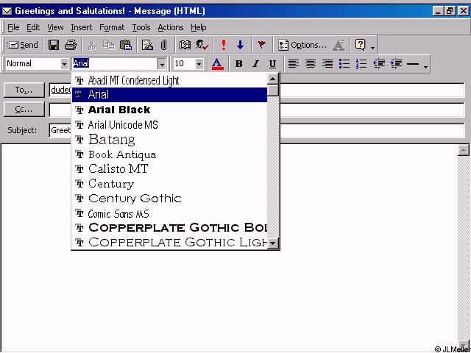Viewport: 471px width, 353px height.
Task: Open message Options dialog
Action: [x=302, y=46]
